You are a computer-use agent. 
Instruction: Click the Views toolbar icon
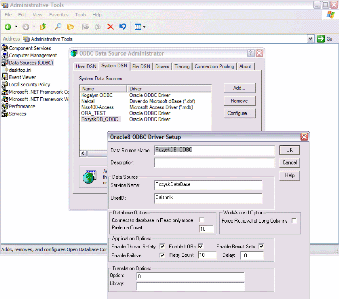pos(138,27)
